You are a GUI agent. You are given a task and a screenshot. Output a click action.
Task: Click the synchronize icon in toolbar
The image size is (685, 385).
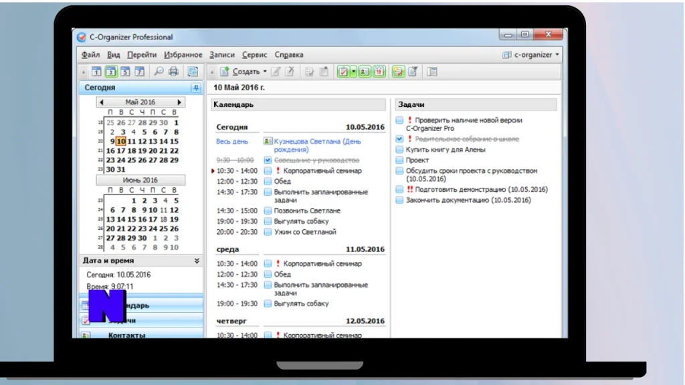[193, 72]
